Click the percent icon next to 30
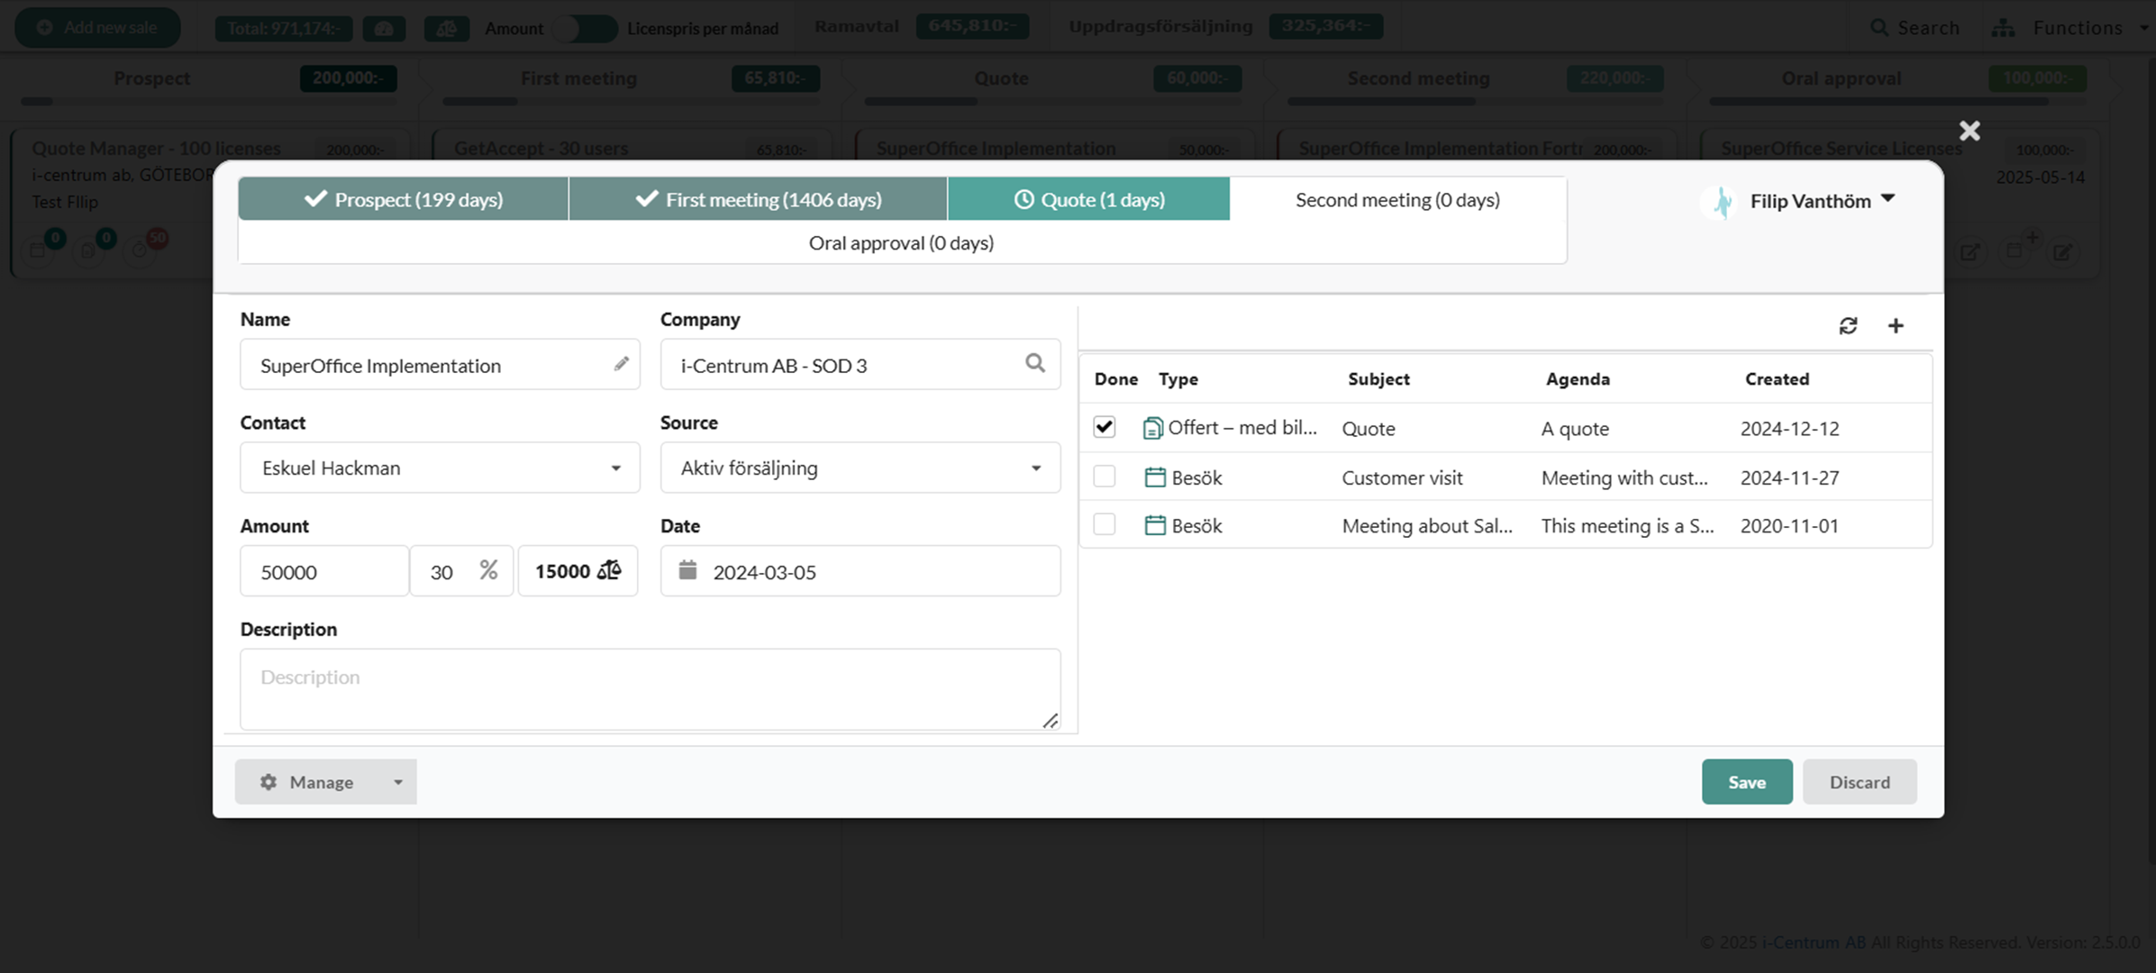The height and width of the screenshot is (973, 2156). [x=488, y=570]
